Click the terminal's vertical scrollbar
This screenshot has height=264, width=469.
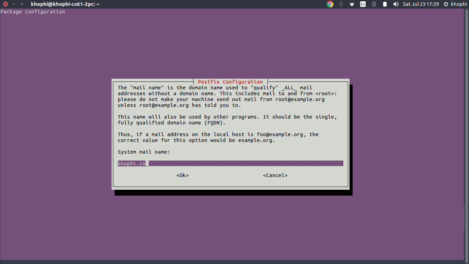point(467,134)
